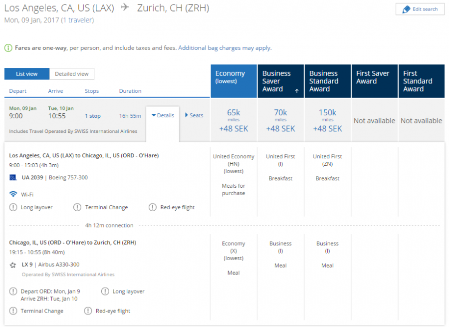Screen dimensions: 449x327
Task: Click the sort arrow on the Business Saver Award header
Action: pos(297,91)
